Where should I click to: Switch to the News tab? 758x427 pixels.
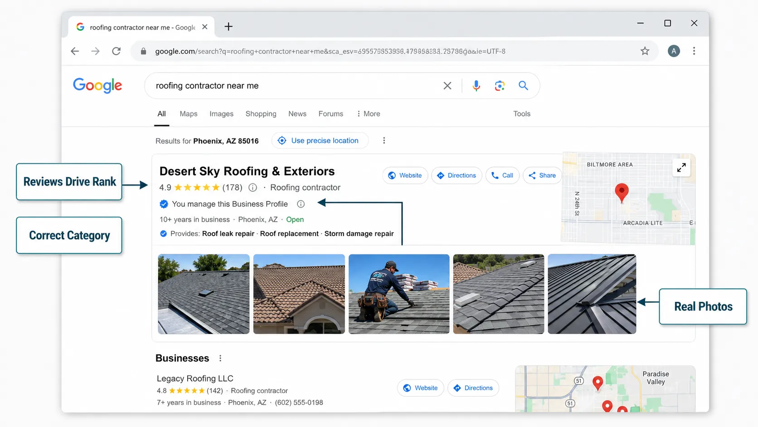pyautogui.click(x=297, y=114)
